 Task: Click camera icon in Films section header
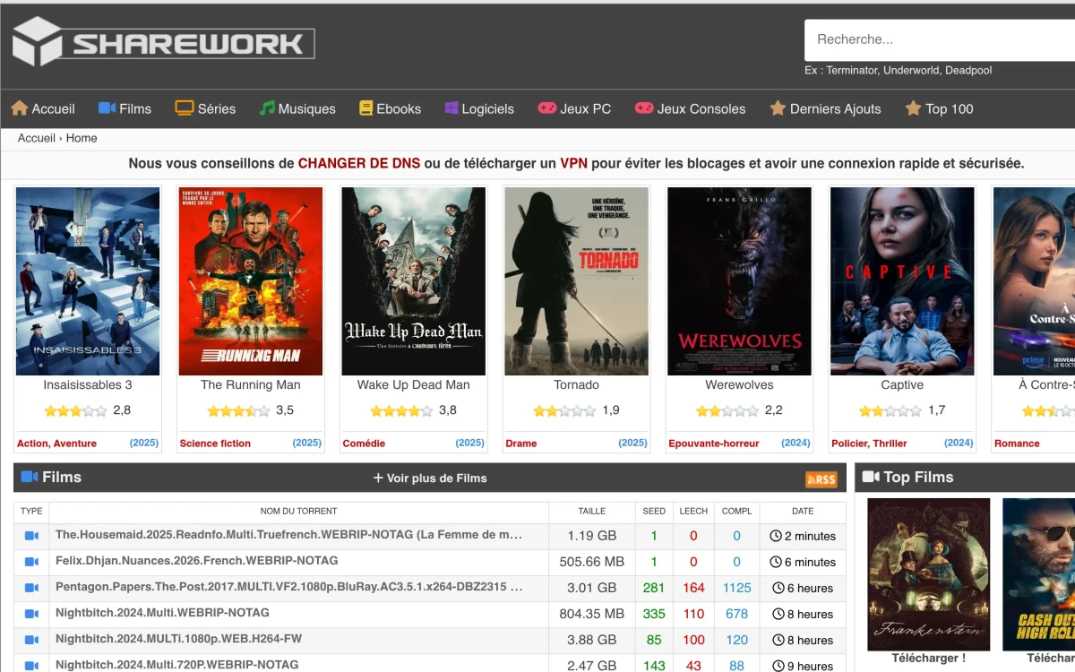pos(30,478)
